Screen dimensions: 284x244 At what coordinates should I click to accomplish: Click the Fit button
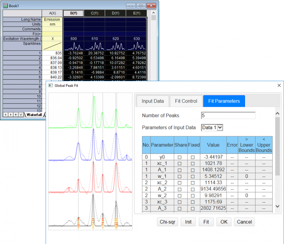206,222
